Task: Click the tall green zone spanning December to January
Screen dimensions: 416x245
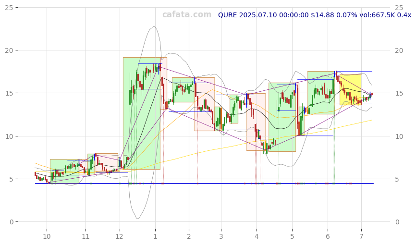Action: (x=141, y=113)
